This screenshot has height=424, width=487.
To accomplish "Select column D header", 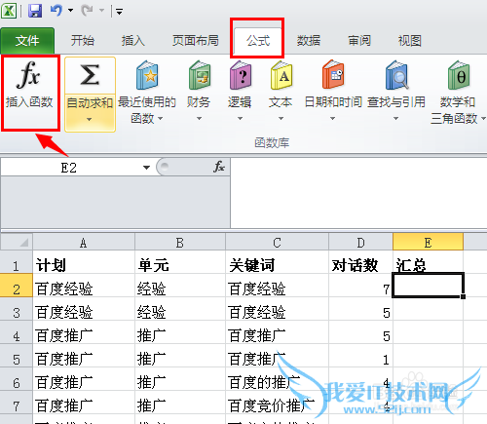I will click(360, 243).
